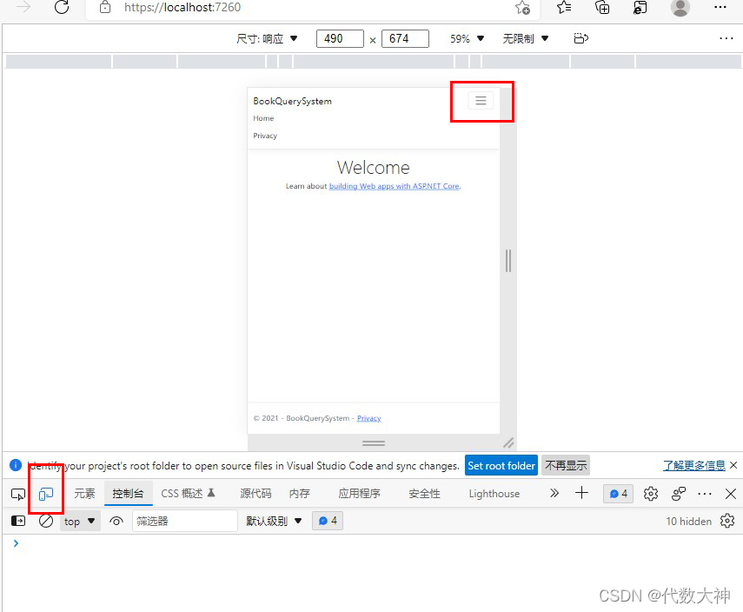Click the viewport width field 490
The image size is (743, 612).
click(x=340, y=38)
